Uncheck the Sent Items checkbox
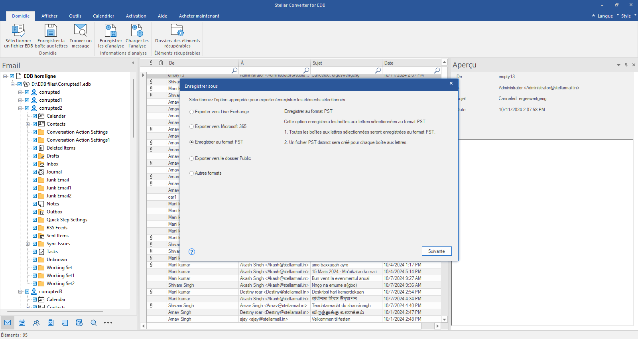This screenshot has width=638, height=339. (35, 236)
